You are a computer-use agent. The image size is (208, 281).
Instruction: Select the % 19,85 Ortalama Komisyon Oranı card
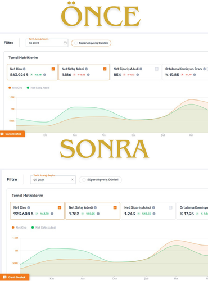(185, 72)
